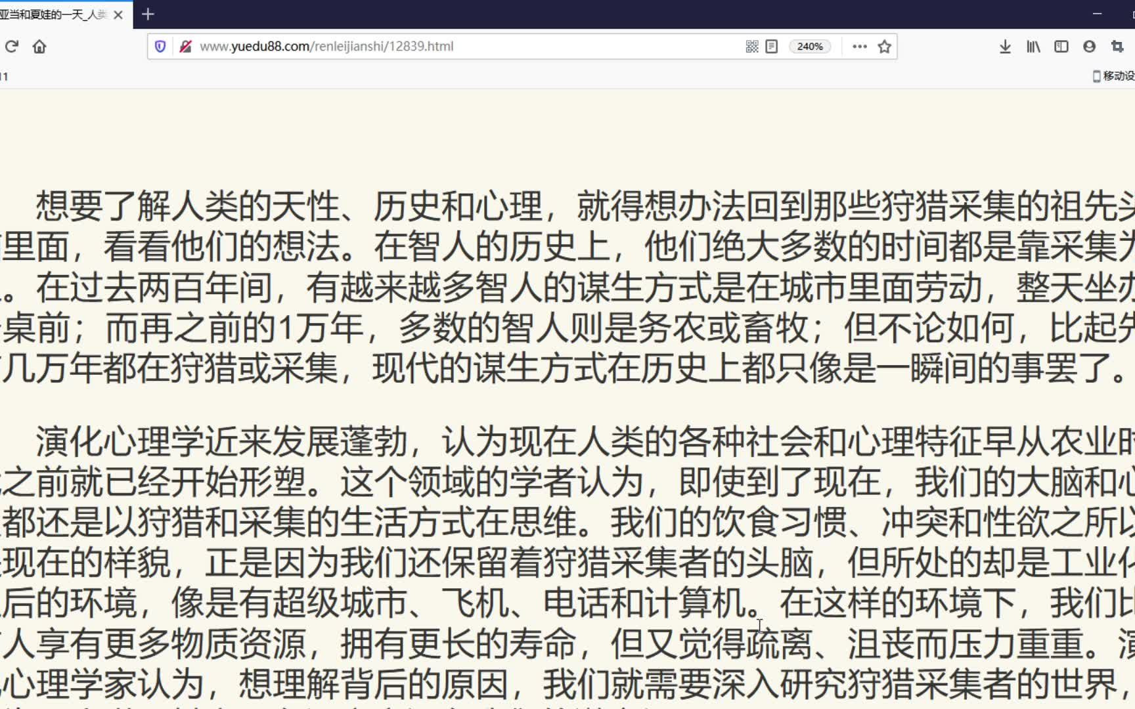Minimize the browser window

(x=1097, y=14)
